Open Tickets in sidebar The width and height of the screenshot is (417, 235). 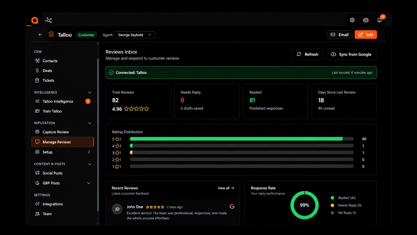click(x=63, y=81)
